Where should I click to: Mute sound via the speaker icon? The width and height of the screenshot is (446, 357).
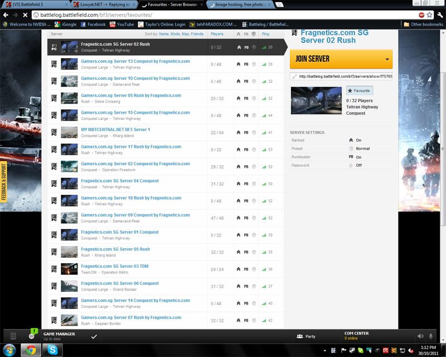420,336
